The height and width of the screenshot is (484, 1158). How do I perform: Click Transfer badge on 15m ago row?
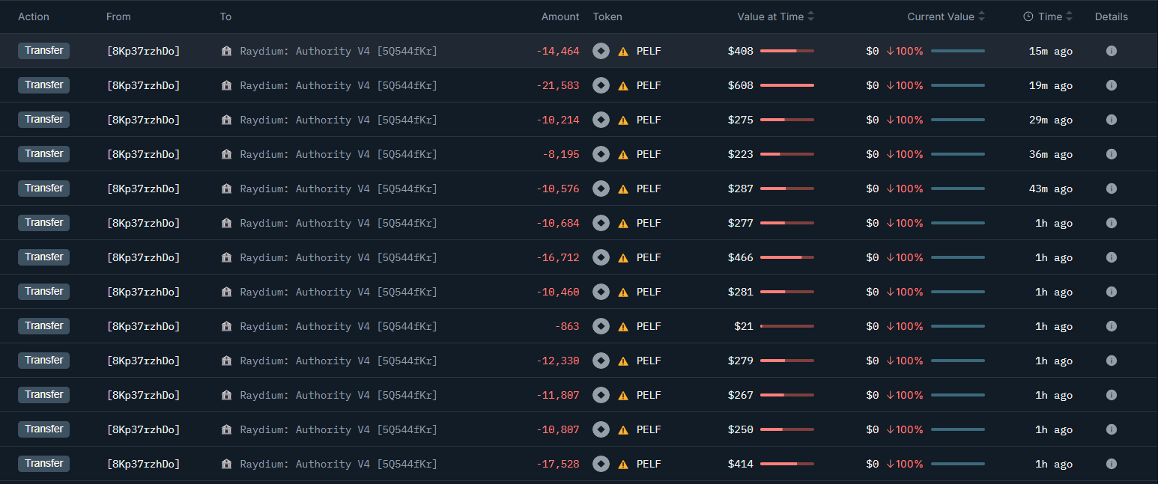[44, 51]
